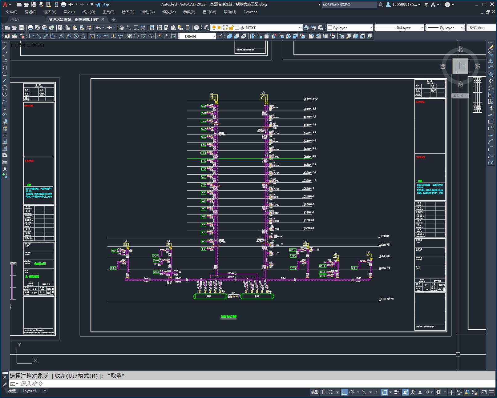This screenshot has width=497, height=398.
Task: Toggle object snap in the status bar
Action: pos(384,392)
